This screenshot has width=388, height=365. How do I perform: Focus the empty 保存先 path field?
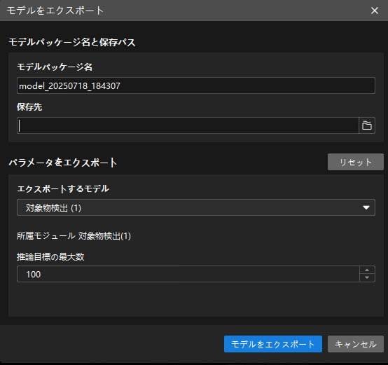(x=188, y=125)
